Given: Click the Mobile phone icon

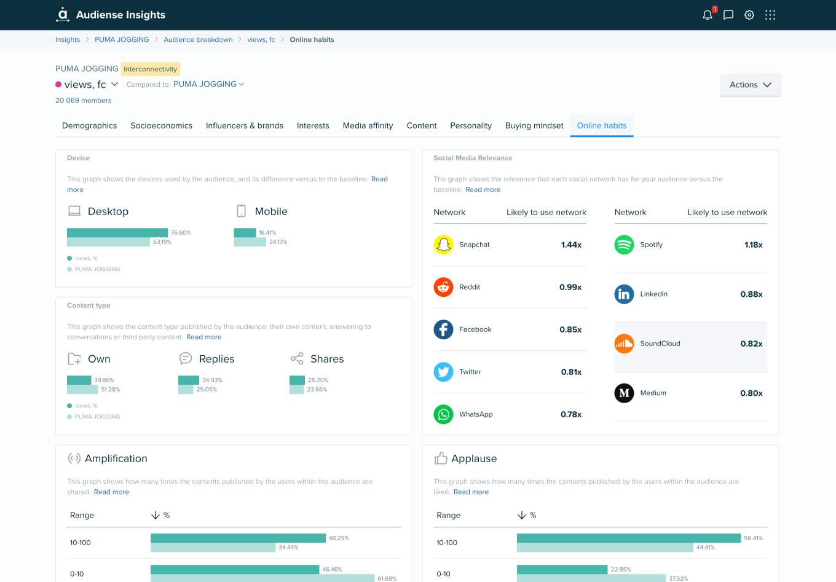Looking at the screenshot, I should click(x=242, y=211).
